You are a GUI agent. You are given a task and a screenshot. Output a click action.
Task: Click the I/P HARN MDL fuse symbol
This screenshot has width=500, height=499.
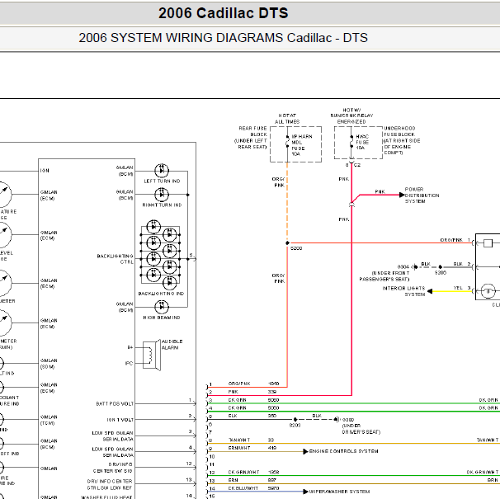point(287,142)
